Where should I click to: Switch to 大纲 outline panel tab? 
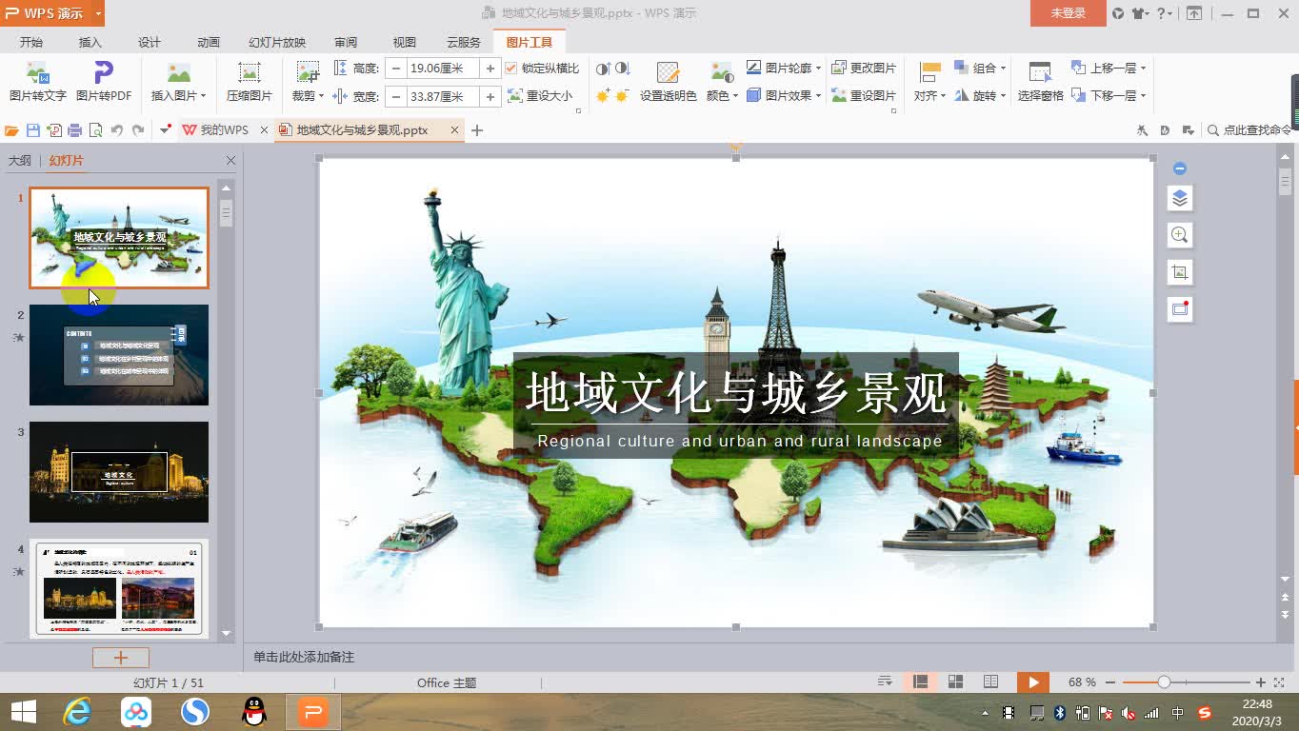click(20, 161)
